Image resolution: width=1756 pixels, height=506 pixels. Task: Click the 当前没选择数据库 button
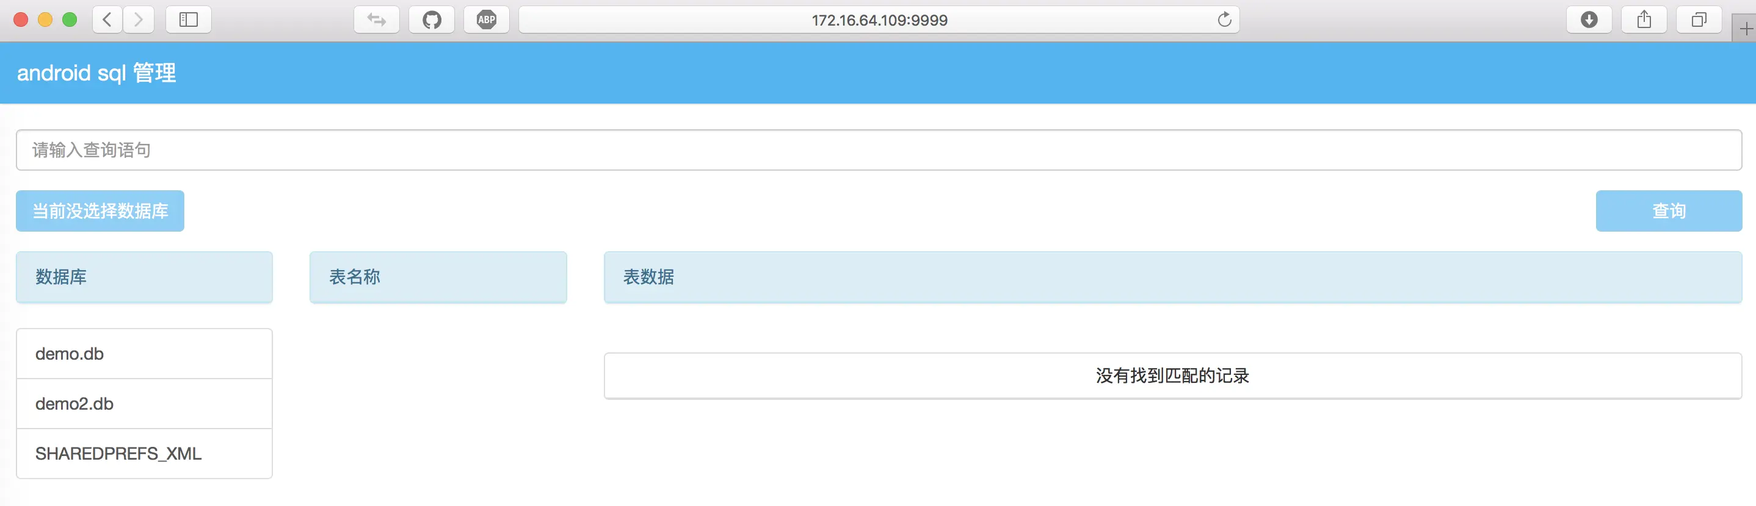pos(100,211)
